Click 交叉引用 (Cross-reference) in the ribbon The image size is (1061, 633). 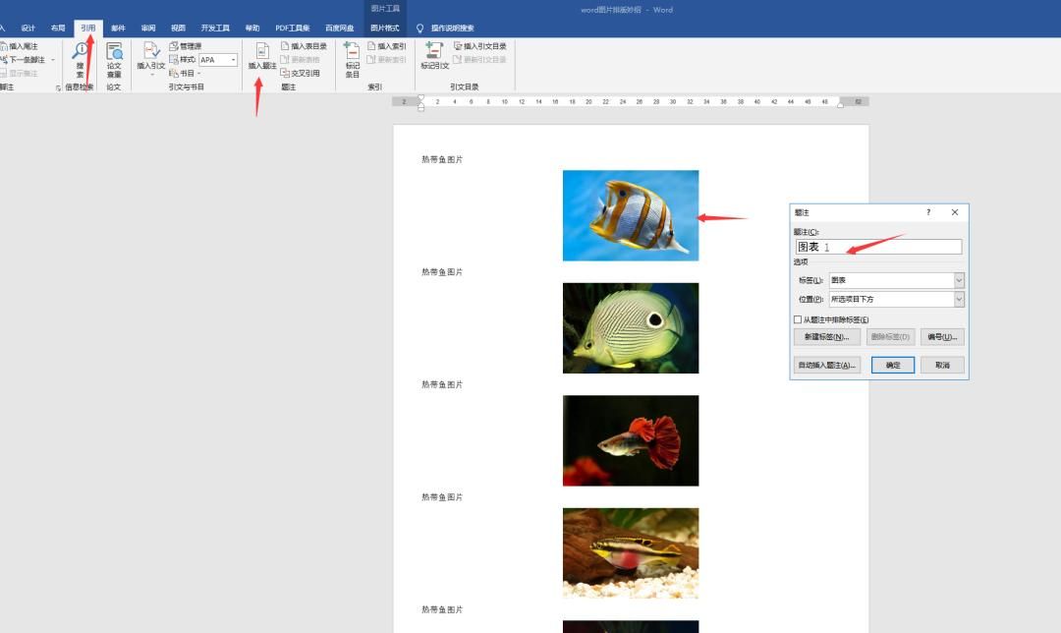coord(300,73)
